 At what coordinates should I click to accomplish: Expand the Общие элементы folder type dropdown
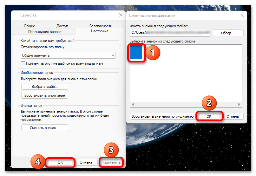[x=68, y=55]
